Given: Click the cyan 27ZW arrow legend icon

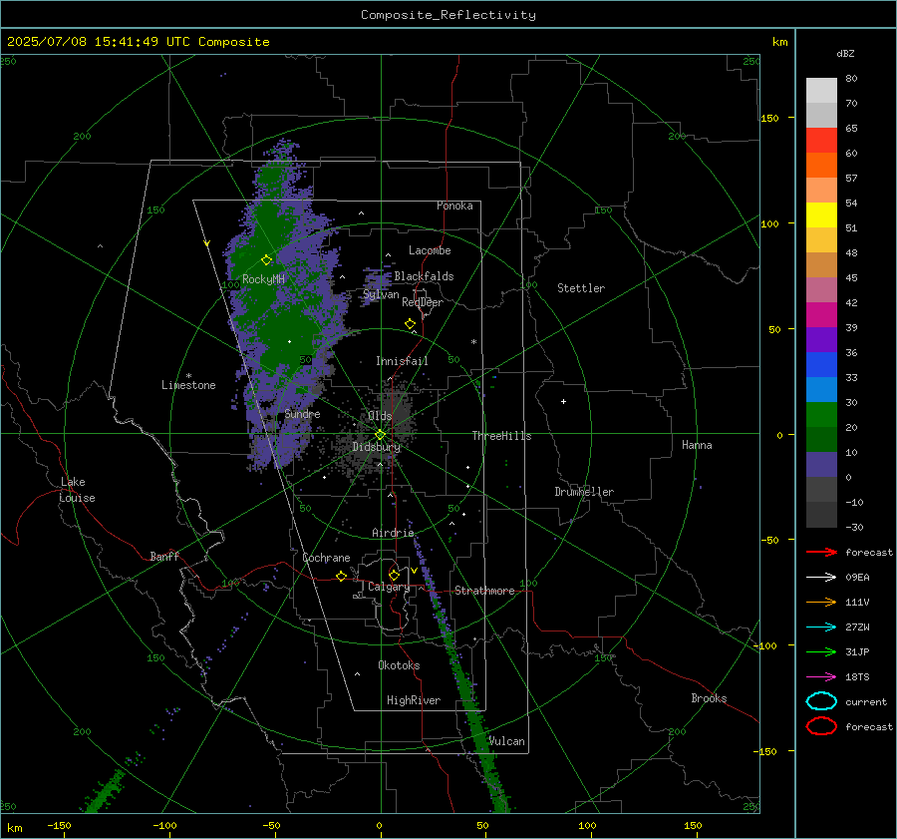Looking at the screenshot, I should tap(821, 627).
